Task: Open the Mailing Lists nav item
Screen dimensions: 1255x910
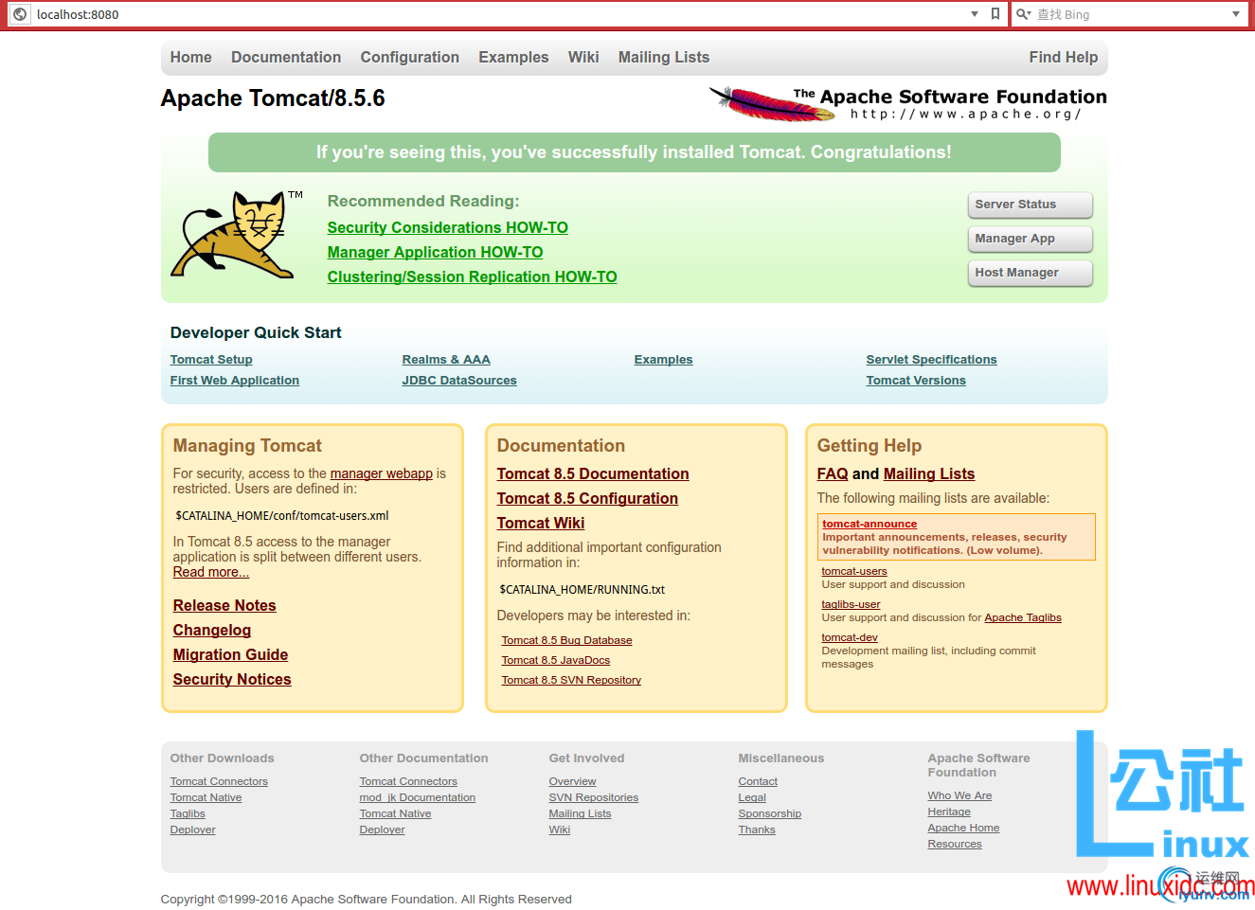Action: (664, 57)
